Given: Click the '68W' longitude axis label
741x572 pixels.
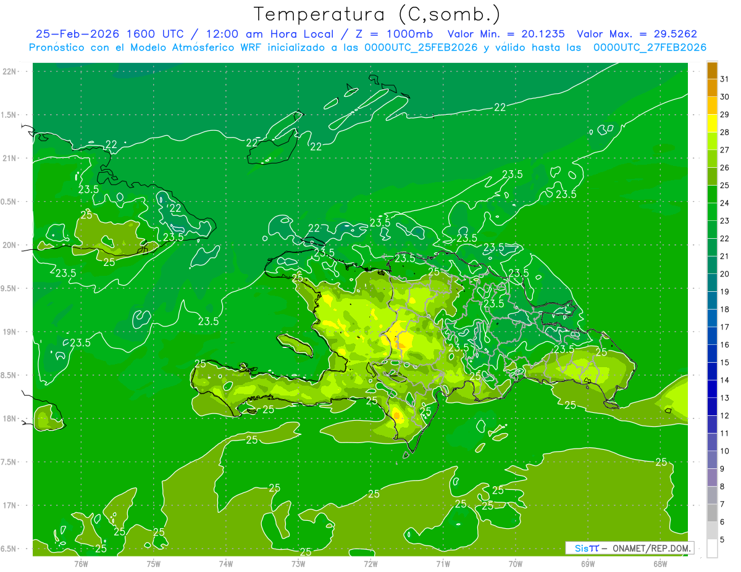Looking at the screenshot, I should pos(660,564).
